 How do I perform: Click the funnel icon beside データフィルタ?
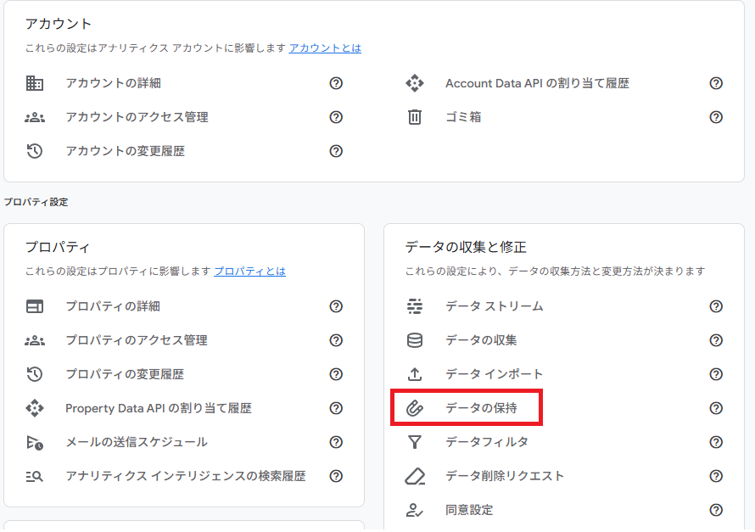[415, 442]
